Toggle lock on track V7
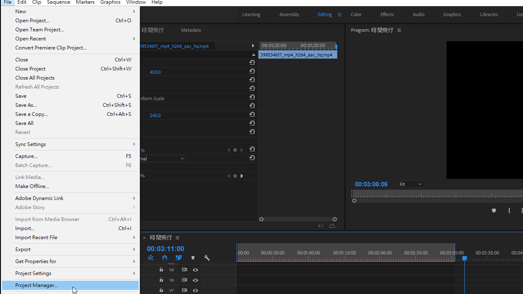Image resolution: width=523 pixels, height=294 pixels. pyautogui.click(x=161, y=290)
